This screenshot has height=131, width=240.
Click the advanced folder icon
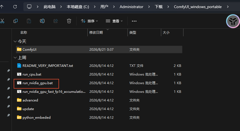click(19, 100)
